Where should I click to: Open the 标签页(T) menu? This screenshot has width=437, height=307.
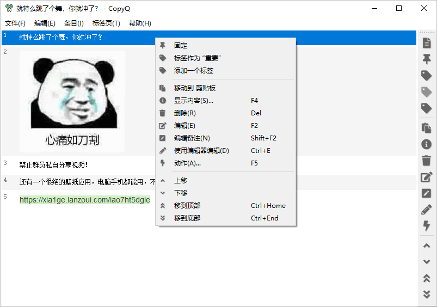click(106, 23)
